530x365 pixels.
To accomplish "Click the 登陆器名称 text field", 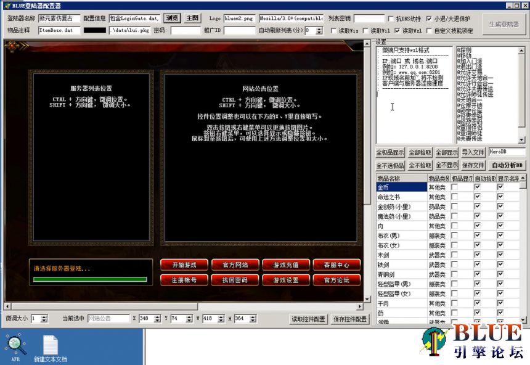I will pos(59,18).
